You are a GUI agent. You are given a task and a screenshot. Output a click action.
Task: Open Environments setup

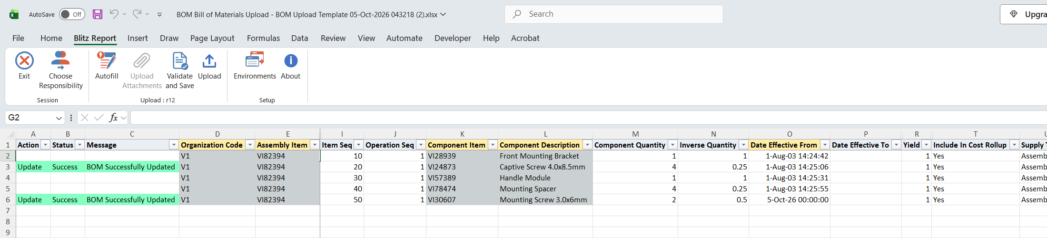click(x=255, y=66)
